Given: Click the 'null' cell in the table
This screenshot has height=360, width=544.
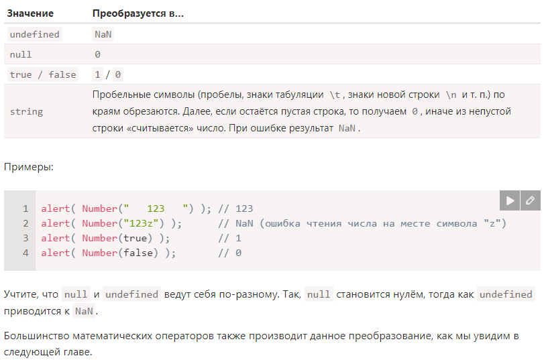Looking at the screenshot, I should (x=21, y=54).
